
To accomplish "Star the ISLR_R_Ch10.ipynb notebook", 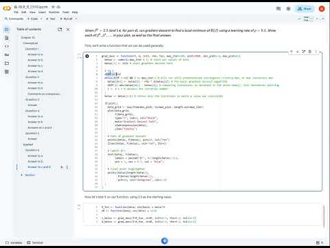I will coord(53,7).
